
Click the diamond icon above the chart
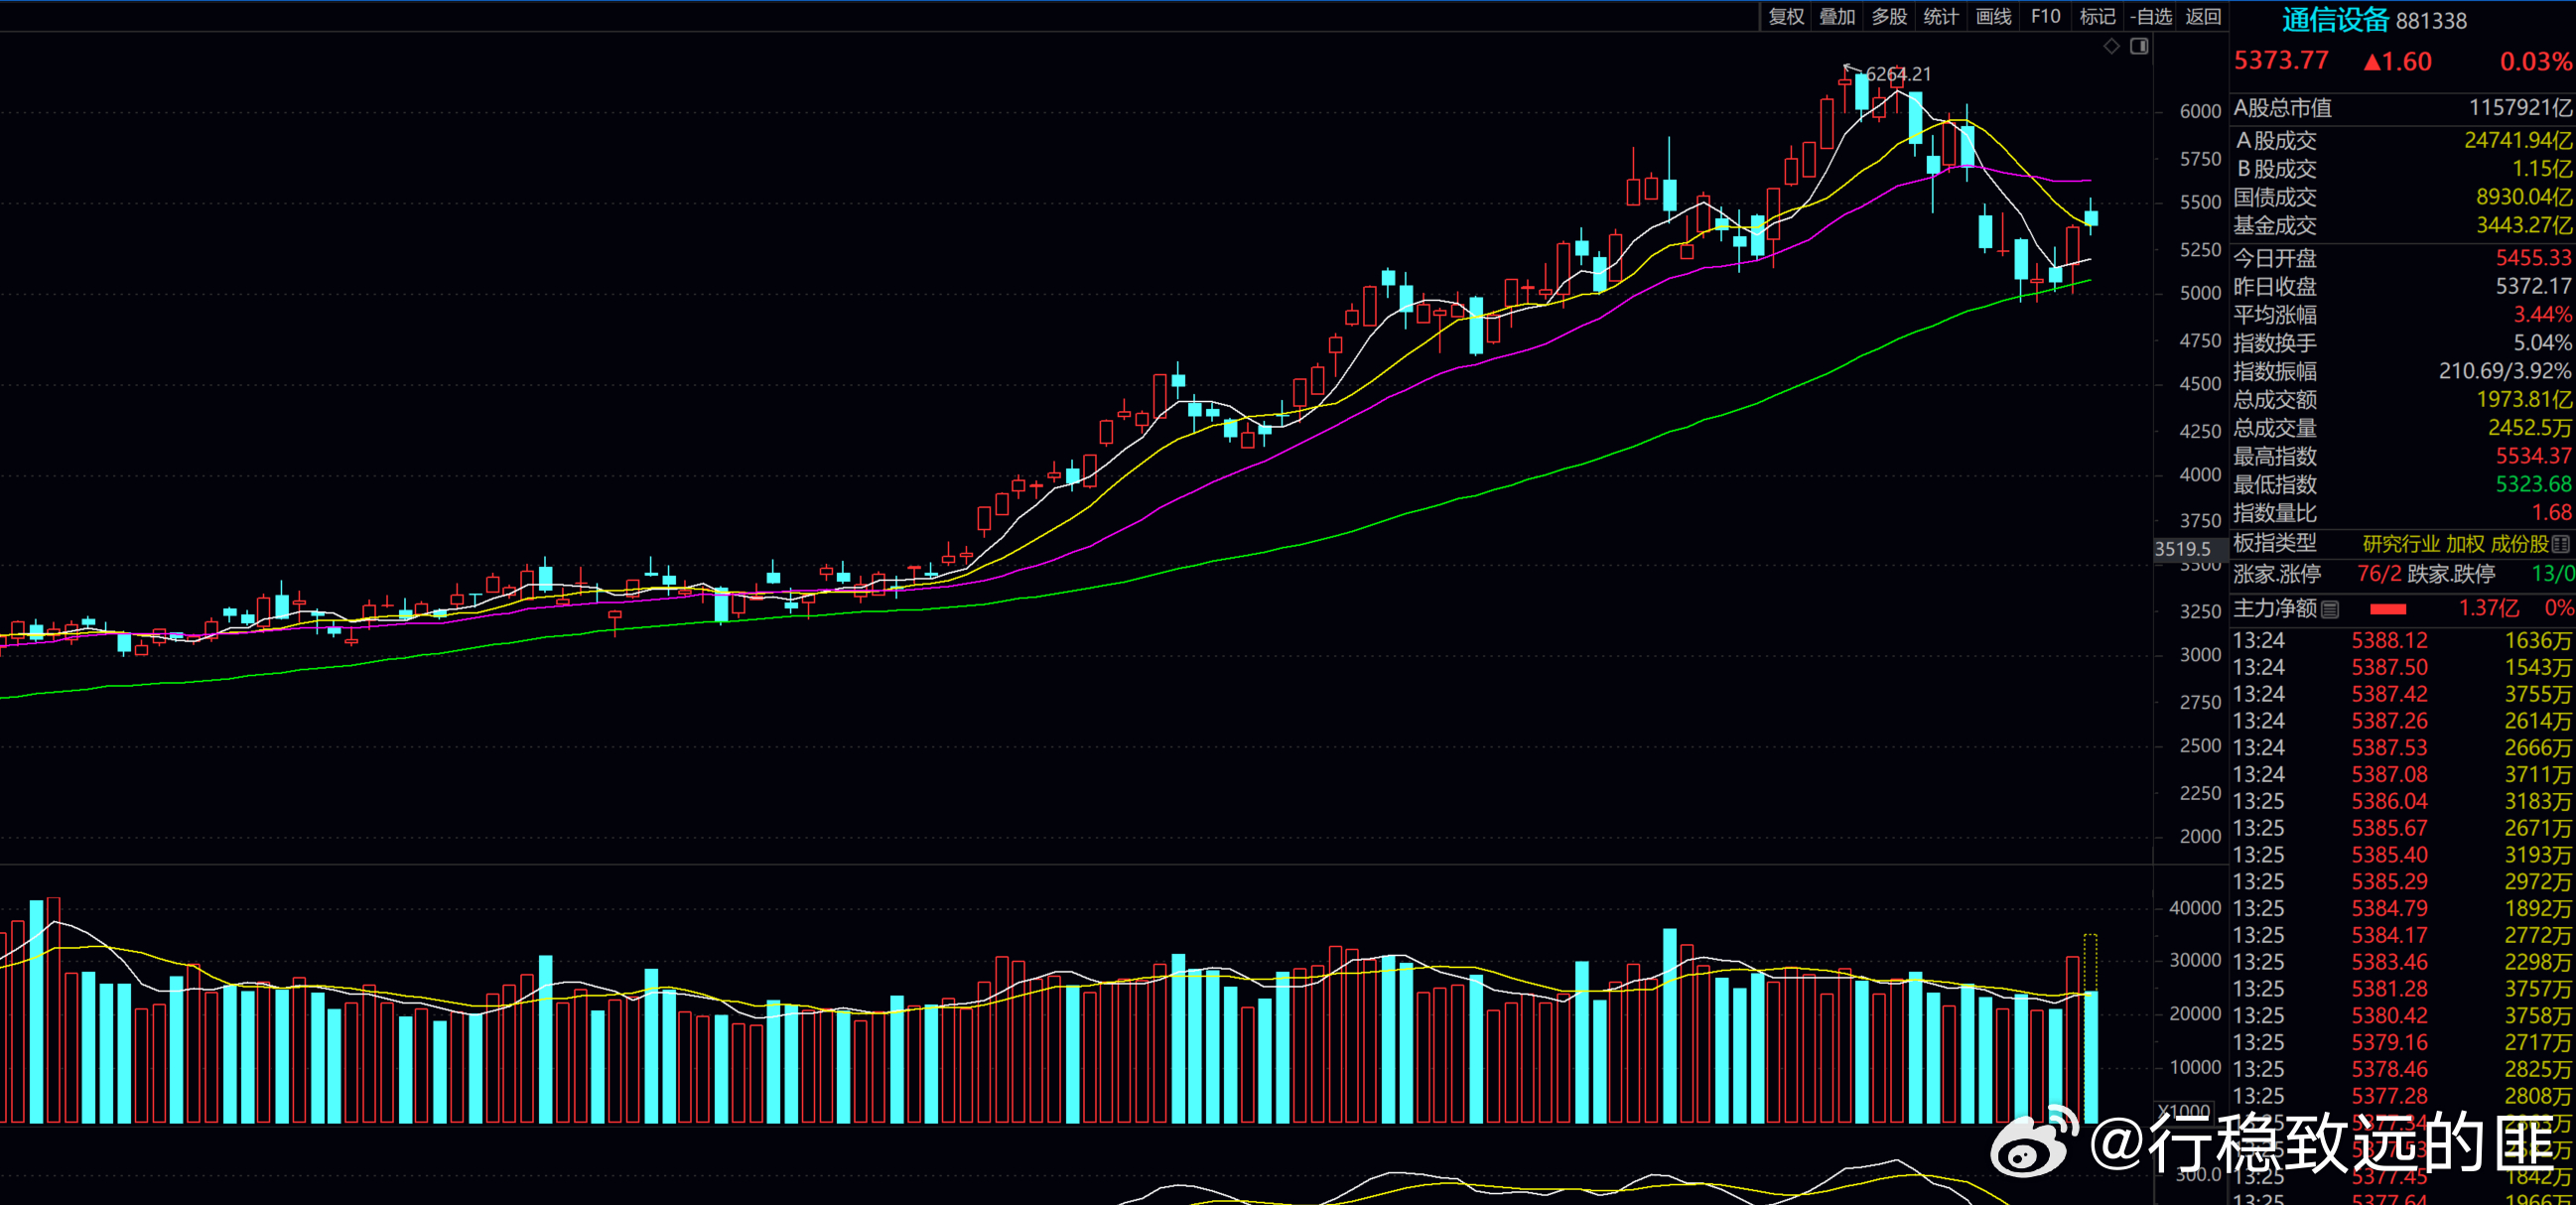click(2111, 46)
